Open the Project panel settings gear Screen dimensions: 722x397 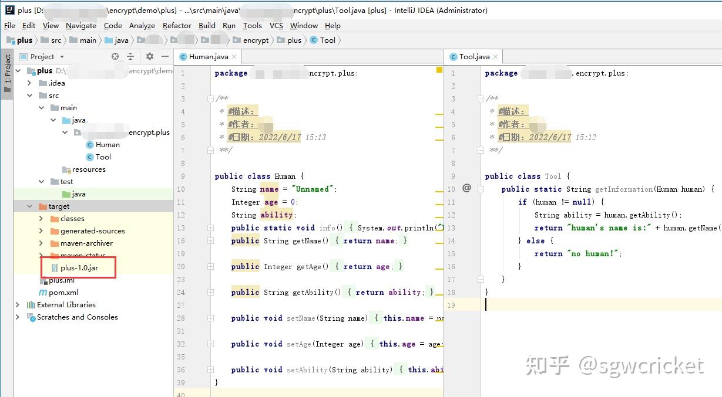point(149,56)
